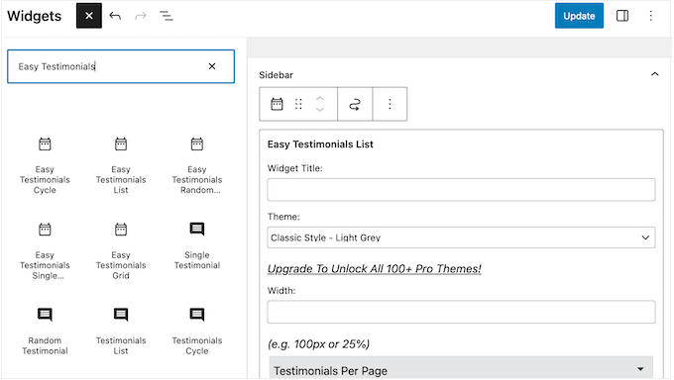The width and height of the screenshot is (674, 380).
Task: Open the Theme dropdown
Action: pos(461,237)
